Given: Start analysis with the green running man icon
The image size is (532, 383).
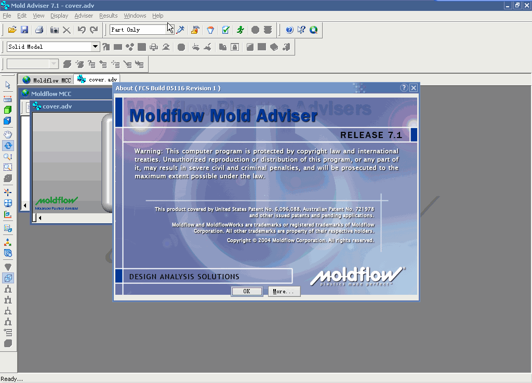Looking at the screenshot, I should coord(241,30).
